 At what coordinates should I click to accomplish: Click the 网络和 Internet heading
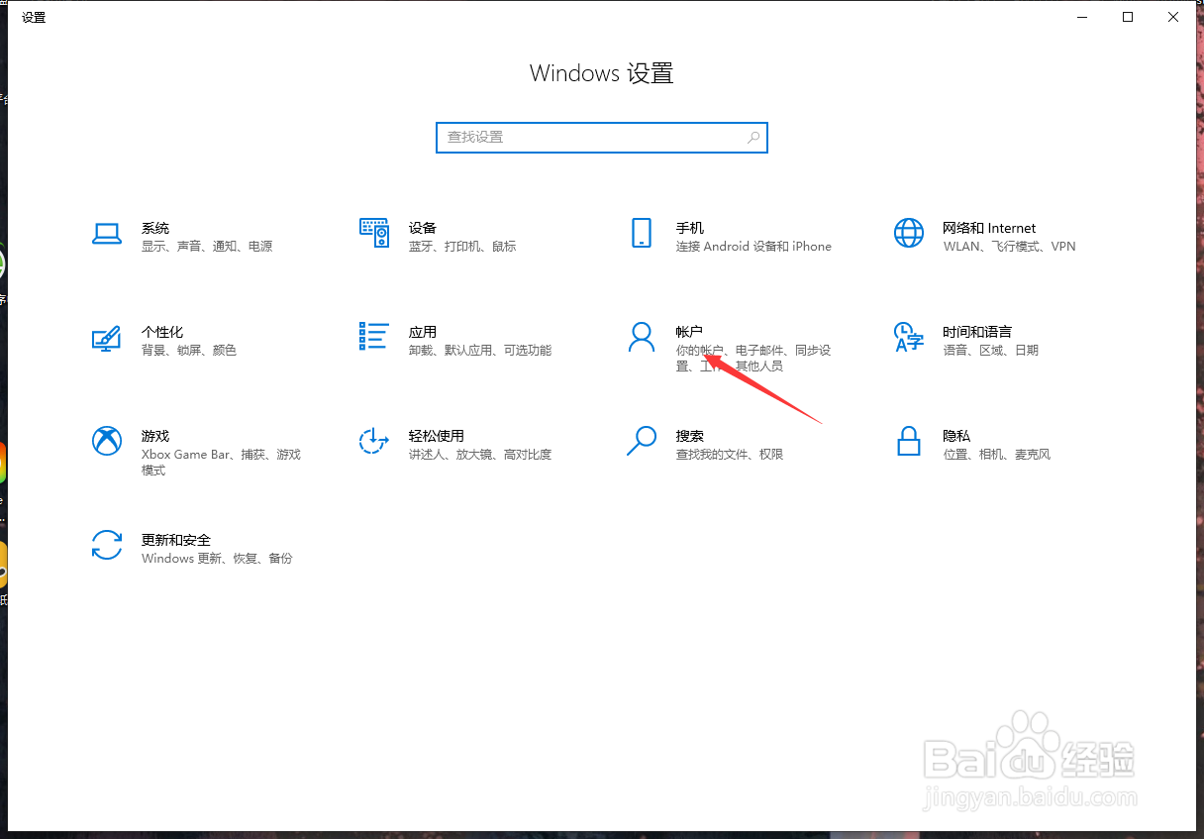click(989, 228)
